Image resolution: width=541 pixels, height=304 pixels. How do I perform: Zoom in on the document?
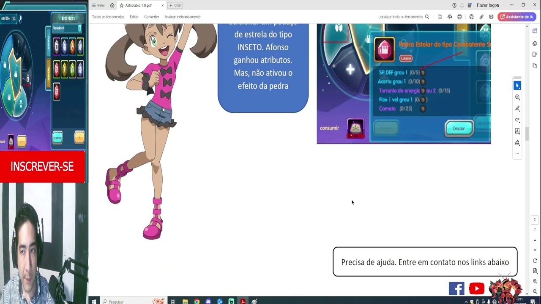point(535,281)
